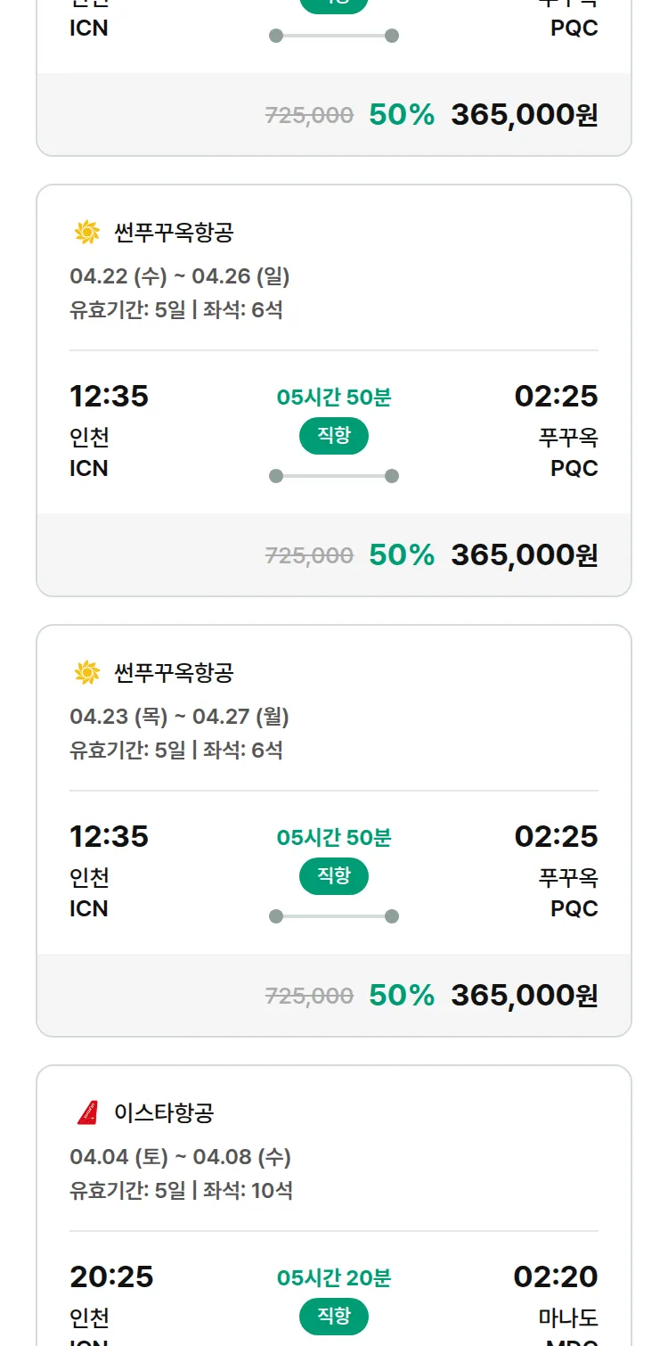Open the 이스타항공 airline name
This screenshot has width=668, height=1346.
(x=164, y=1112)
